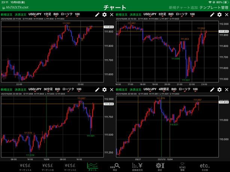Tap the 112.078 high label on 4時間足 chart
This screenshot has height=172, width=230.
[161, 98]
